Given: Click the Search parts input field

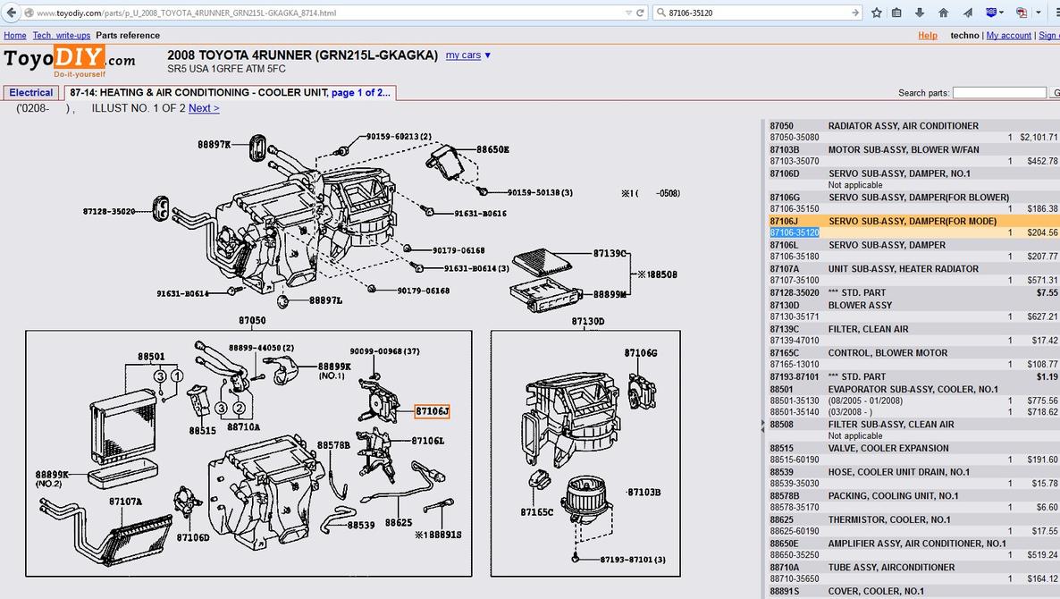Looking at the screenshot, I should pos(999,93).
